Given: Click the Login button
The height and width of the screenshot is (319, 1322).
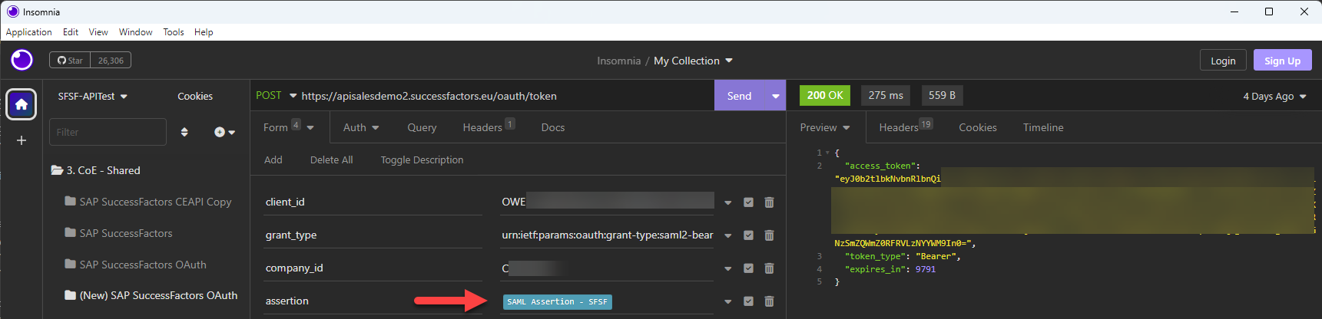Looking at the screenshot, I should coord(1223,61).
